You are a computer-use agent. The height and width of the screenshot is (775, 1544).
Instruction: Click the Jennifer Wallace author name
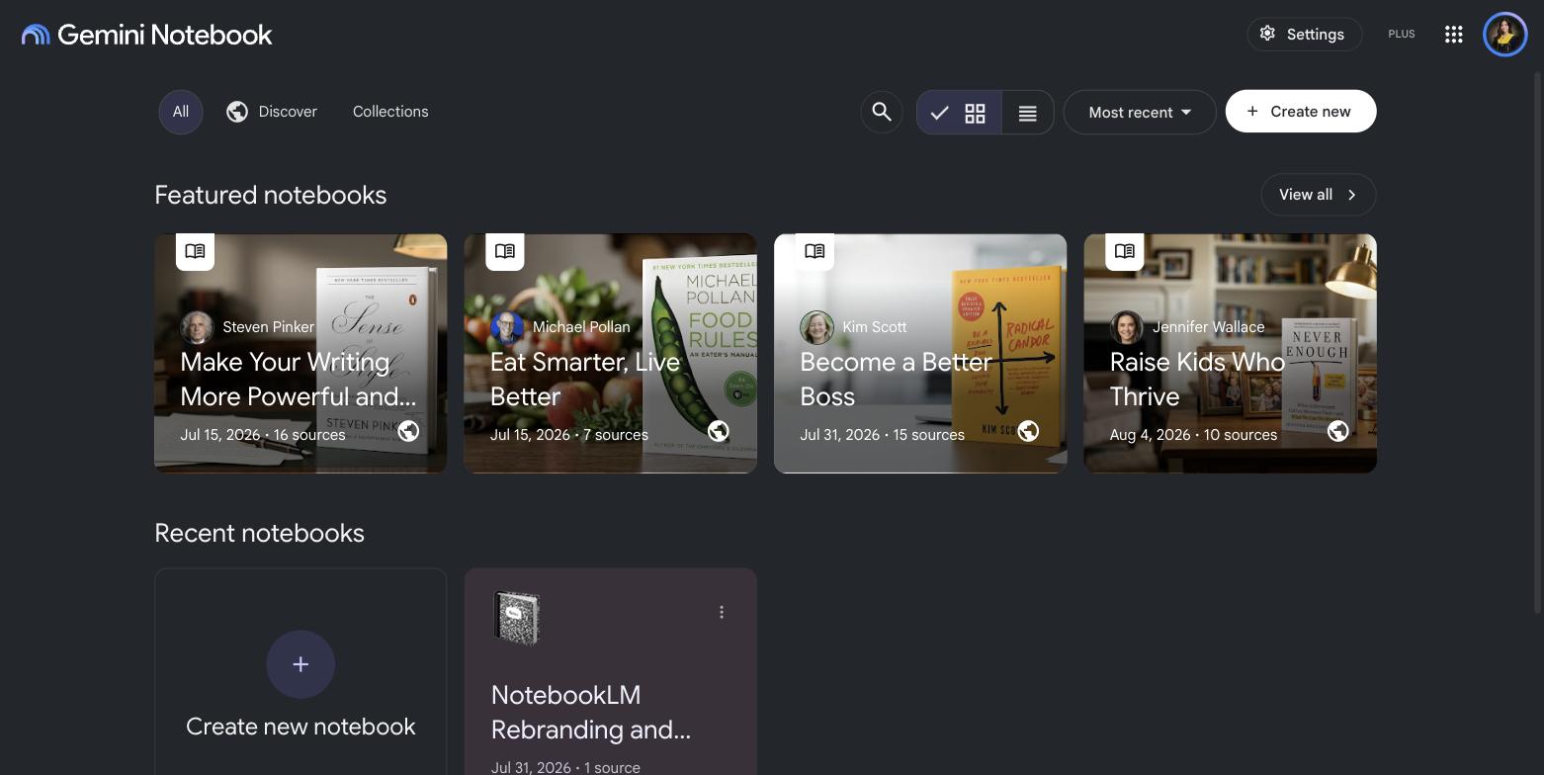[1209, 327]
